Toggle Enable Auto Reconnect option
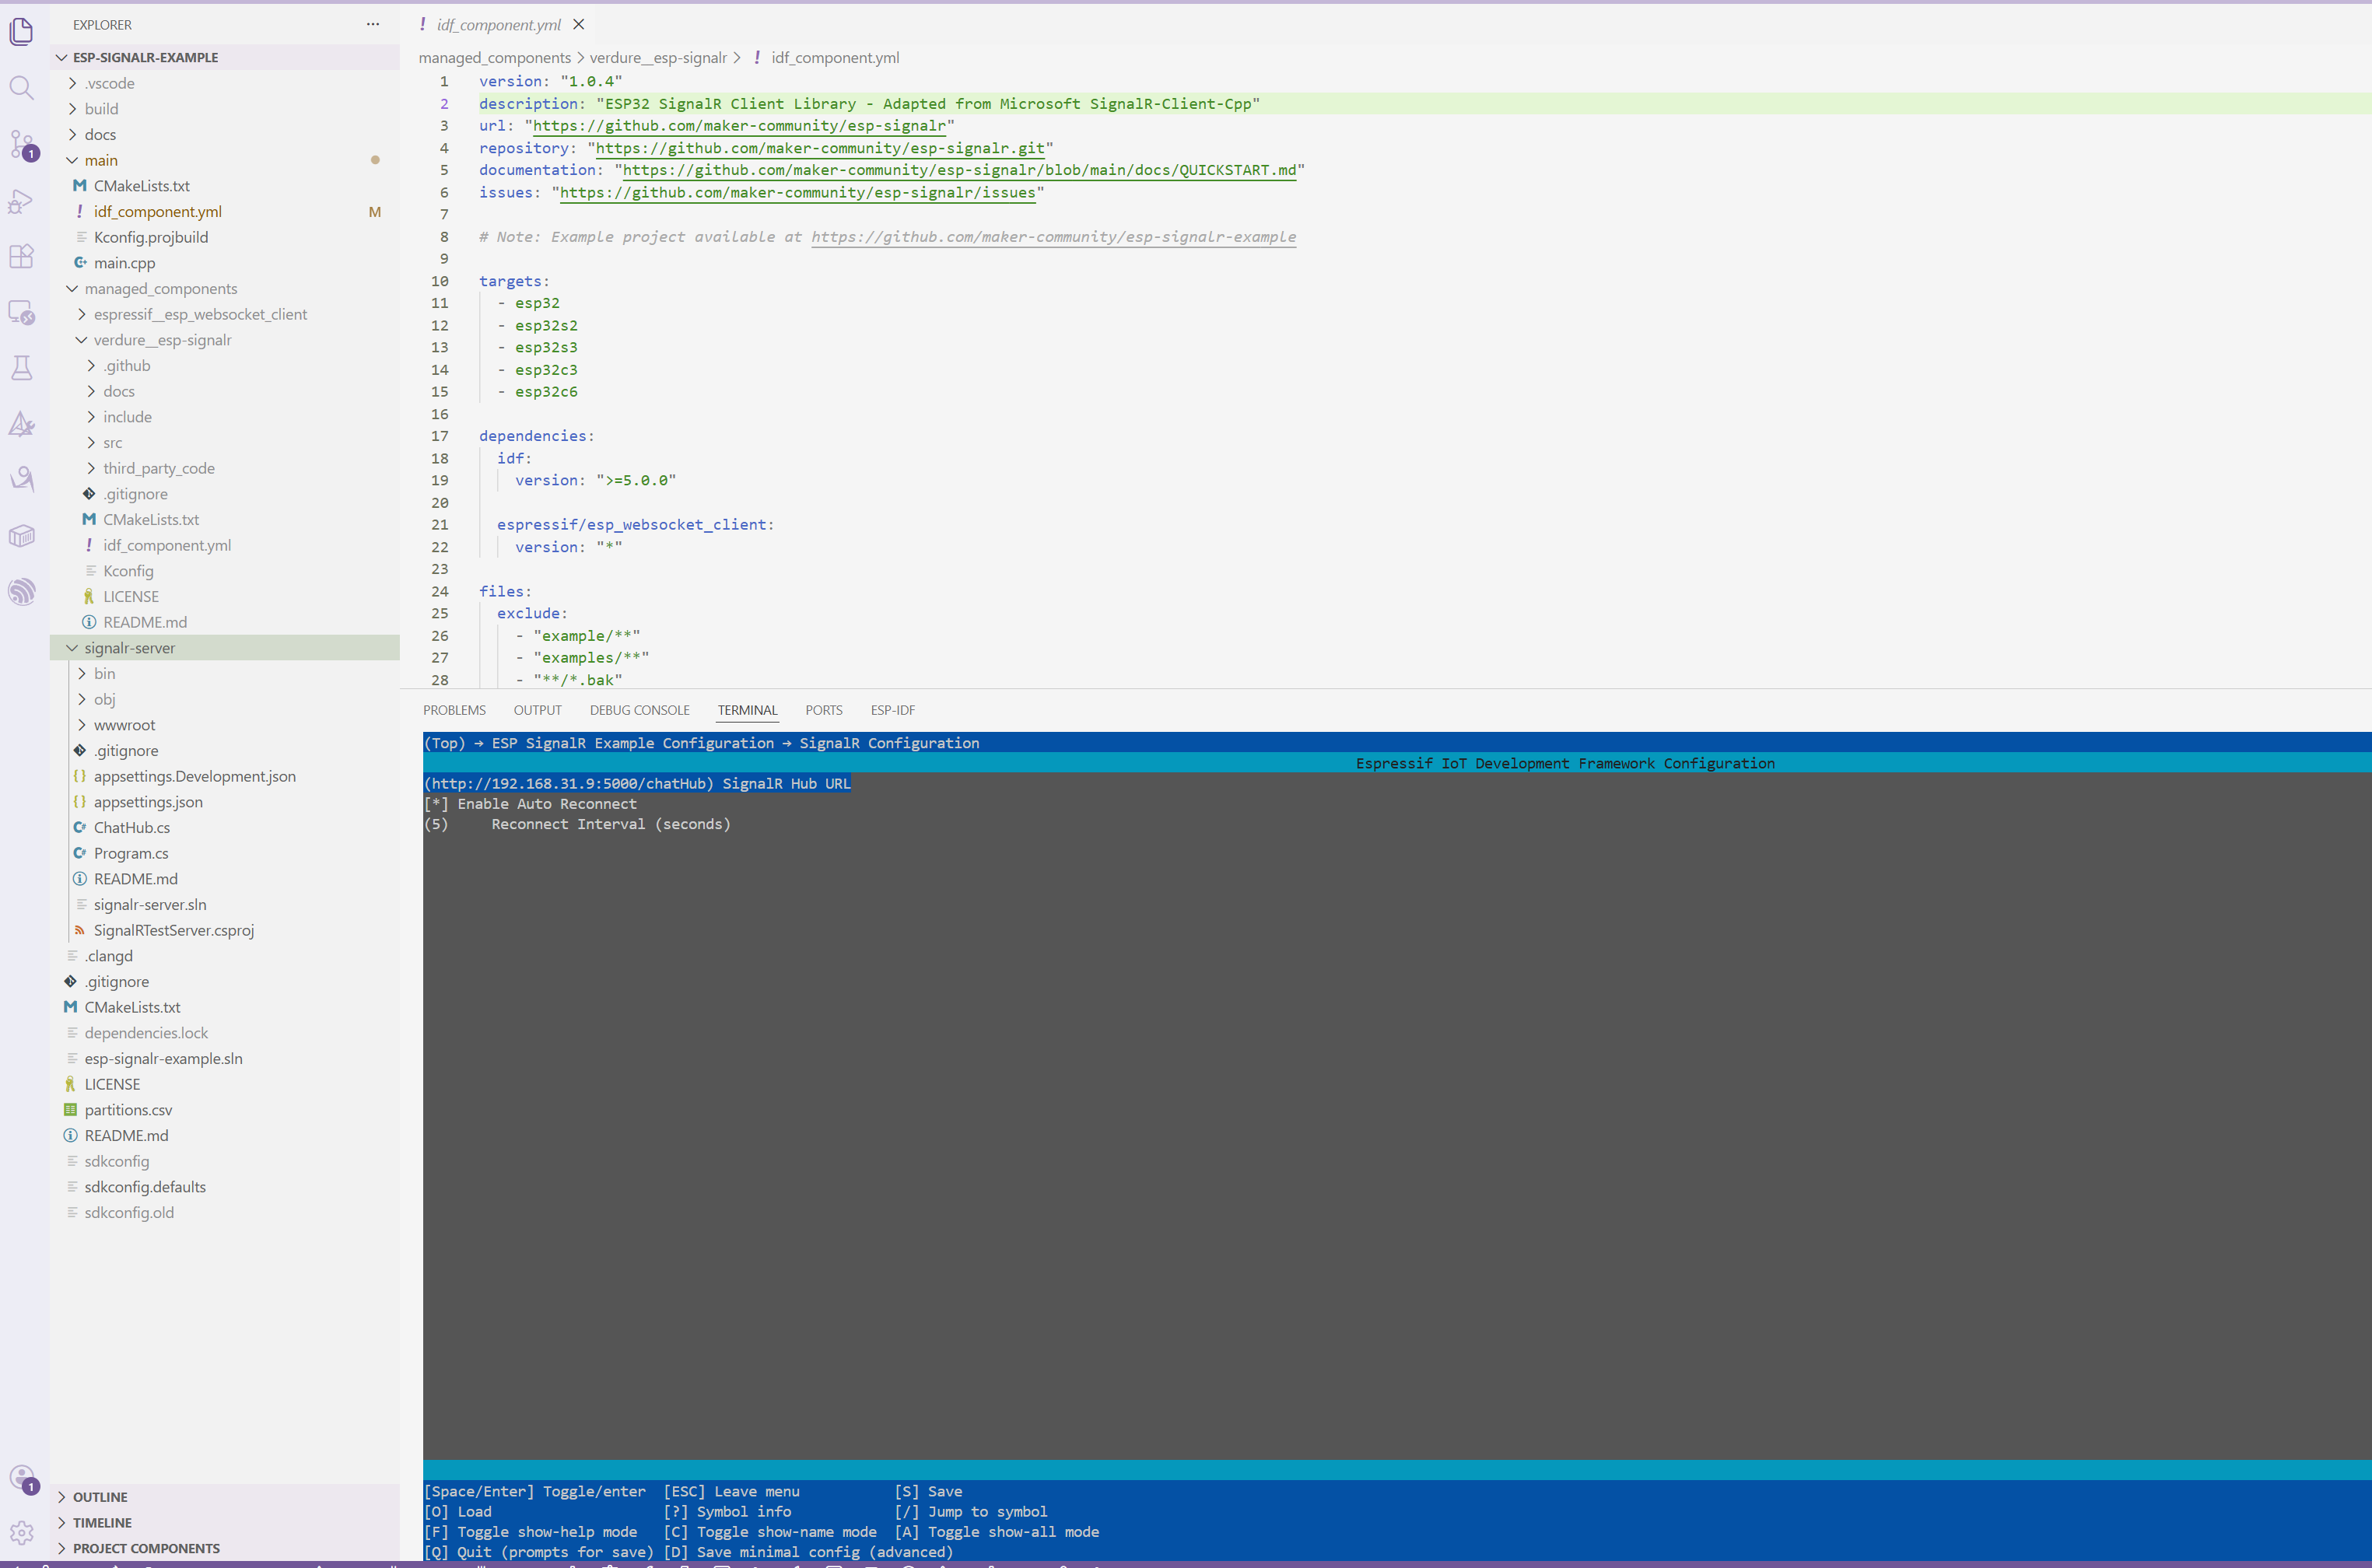This screenshot has width=2372, height=1568. [546, 804]
